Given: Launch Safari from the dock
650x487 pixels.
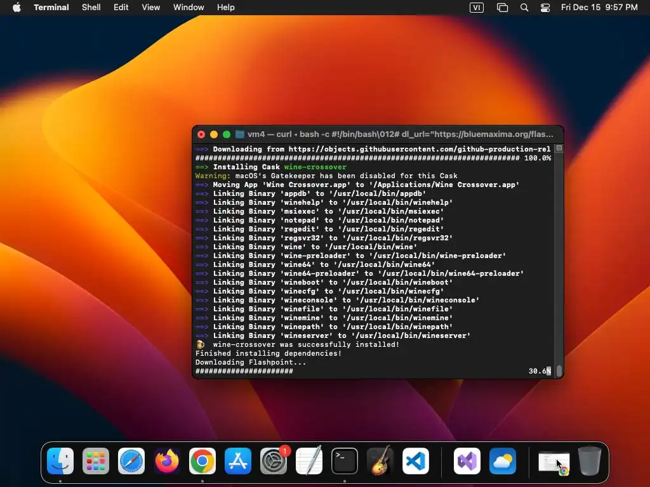Looking at the screenshot, I should coord(131,461).
